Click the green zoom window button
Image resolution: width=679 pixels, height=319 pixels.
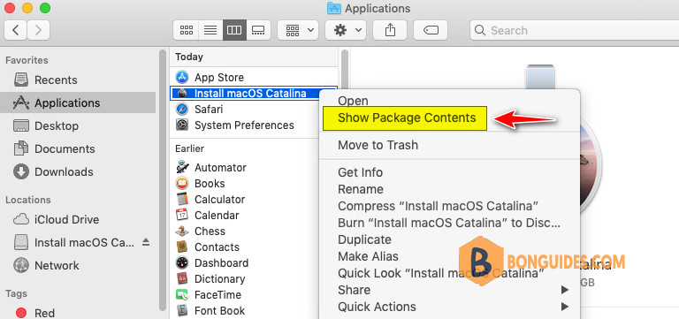pos(44,7)
